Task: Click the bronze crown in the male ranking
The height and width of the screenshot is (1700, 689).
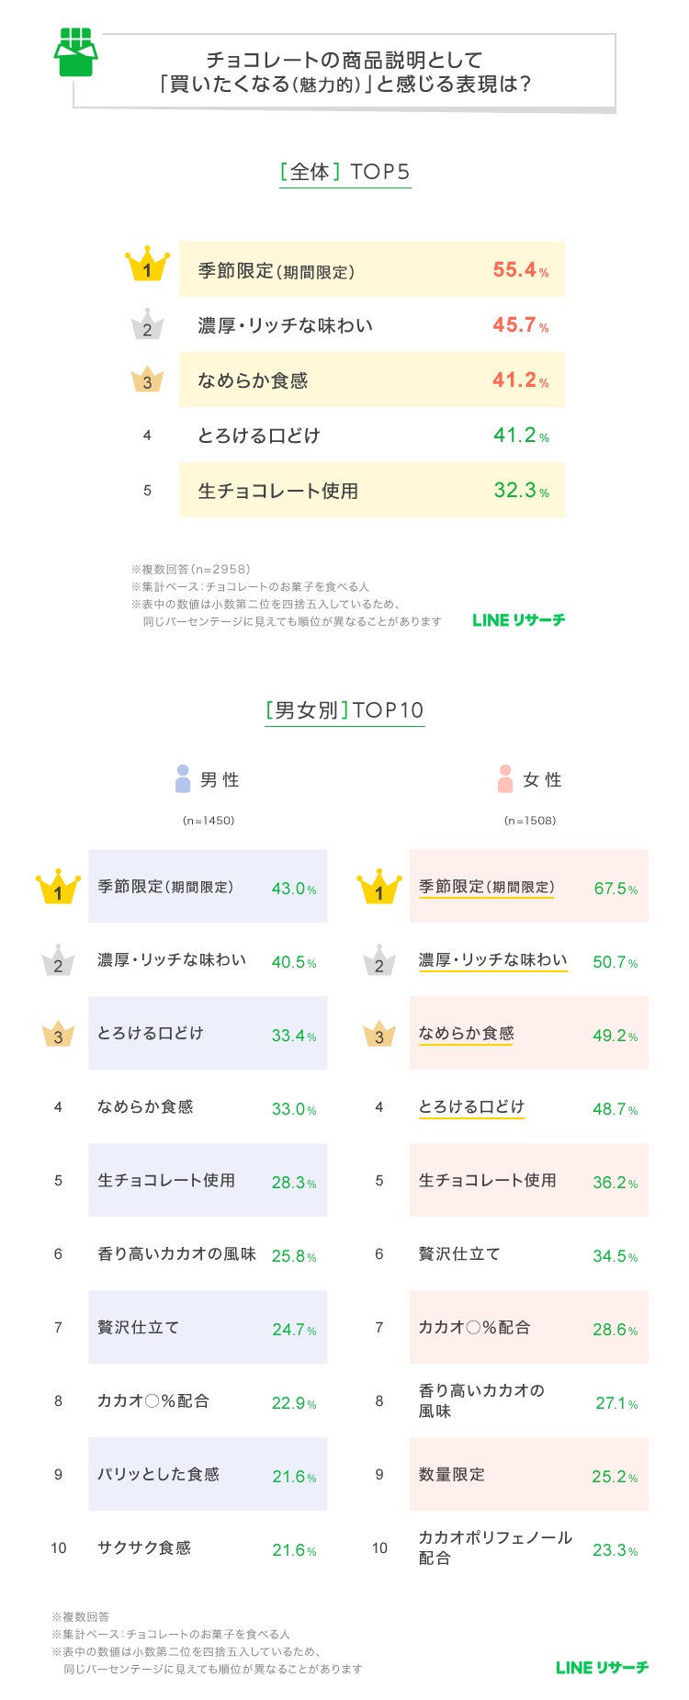Action: click(x=58, y=1035)
